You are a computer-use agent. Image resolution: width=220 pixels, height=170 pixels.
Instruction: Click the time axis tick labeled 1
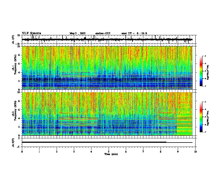(x=39, y=152)
